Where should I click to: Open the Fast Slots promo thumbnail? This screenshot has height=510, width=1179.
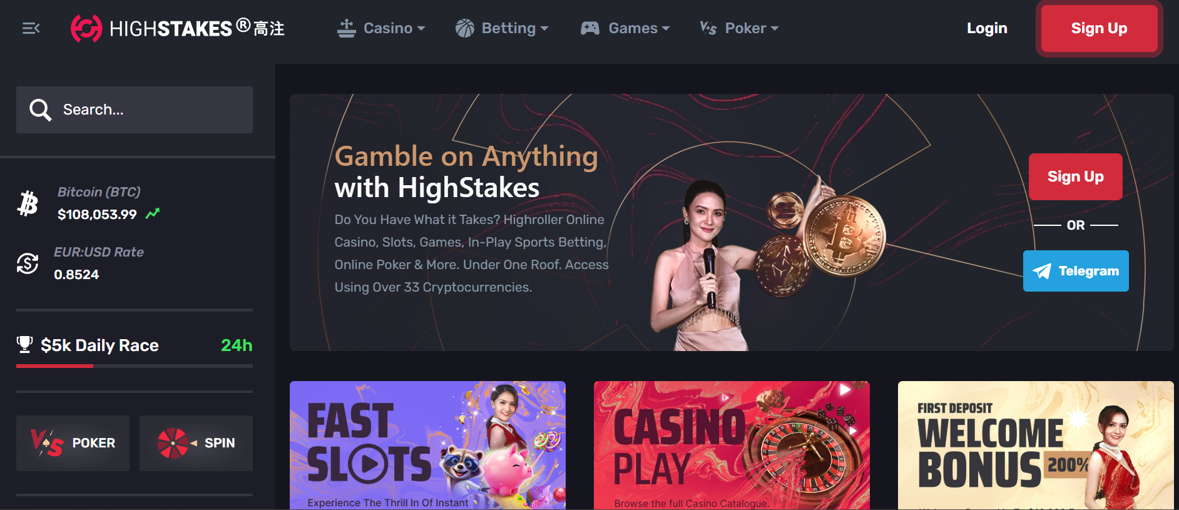427,445
